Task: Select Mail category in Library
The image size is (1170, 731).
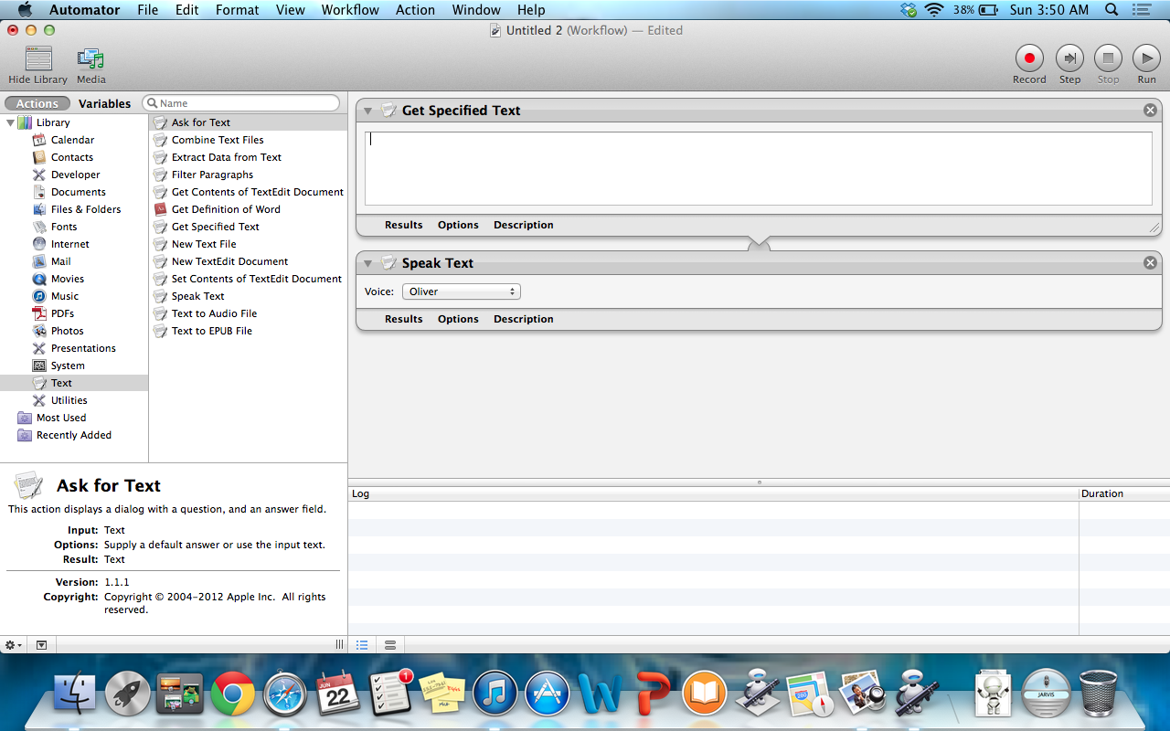Action: click(60, 261)
